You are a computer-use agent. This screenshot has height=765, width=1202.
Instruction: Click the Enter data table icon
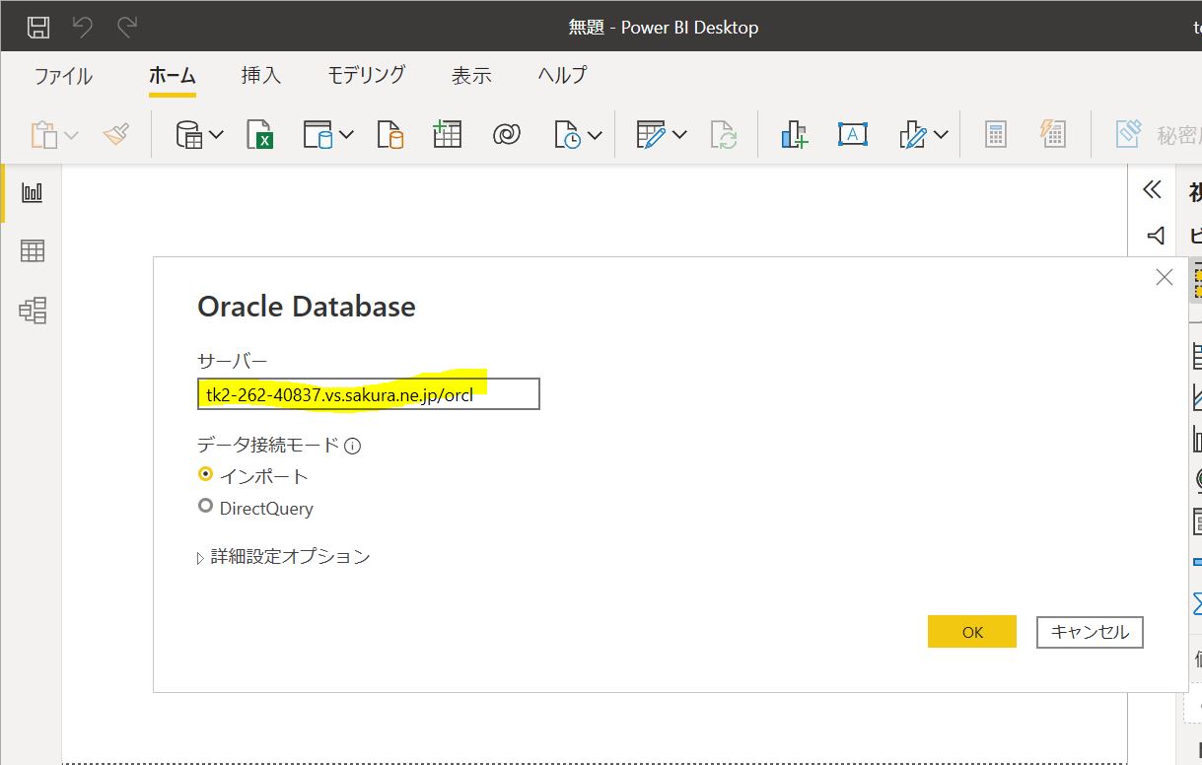pyautogui.click(x=447, y=135)
